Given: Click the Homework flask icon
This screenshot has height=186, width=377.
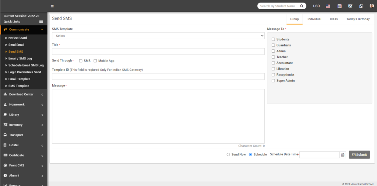Looking at the screenshot, I should pyautogui.click(x=5, y=105).
